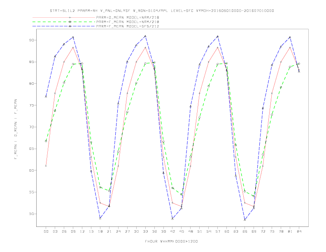Click the green circle data point at hour 00
Image resolution: width=326 pixels, height=252 pixels.
coord(46,141)
